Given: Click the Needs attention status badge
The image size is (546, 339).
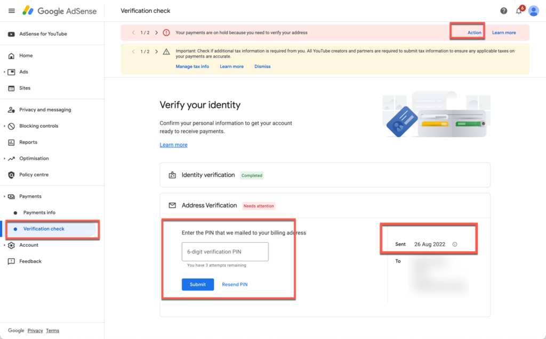Looking at the screenshot, I should click(259, 206).
